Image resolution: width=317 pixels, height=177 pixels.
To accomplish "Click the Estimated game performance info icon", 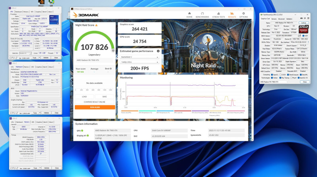I will pyautogui.click(x=158, y=51).
